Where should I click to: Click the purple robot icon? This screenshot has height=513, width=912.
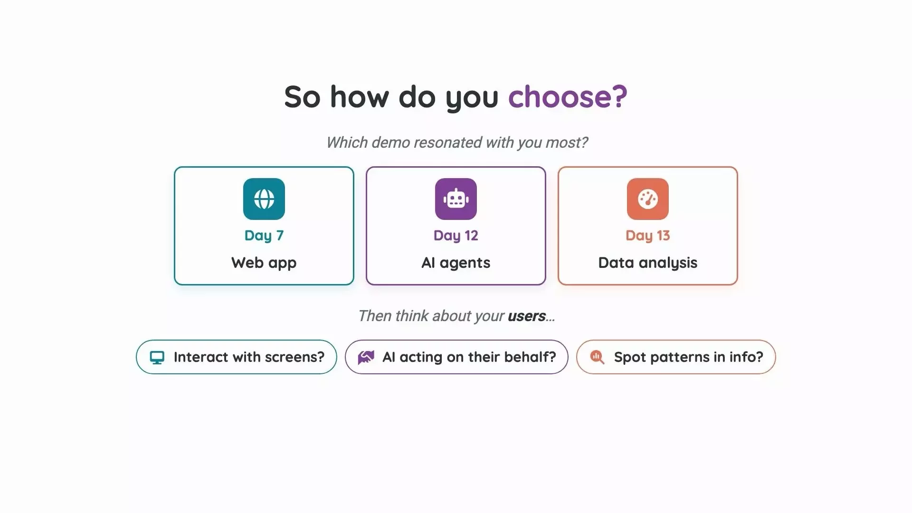click(x=456, y=199)
